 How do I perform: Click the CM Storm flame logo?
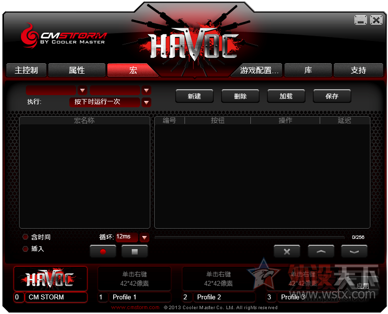30,36
